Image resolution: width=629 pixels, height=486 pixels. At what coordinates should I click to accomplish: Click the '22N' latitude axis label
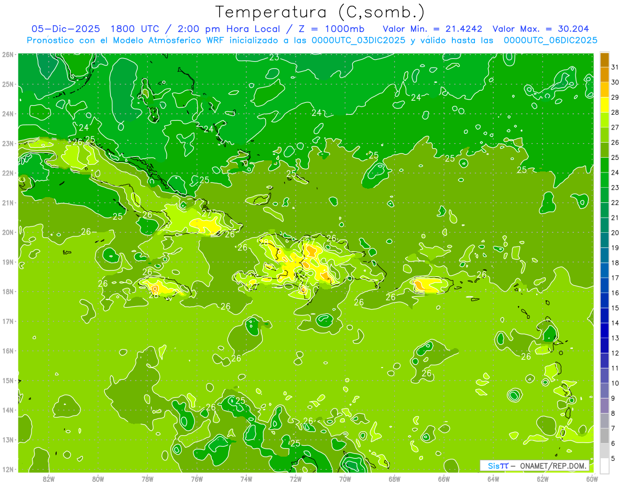(8, 172)
